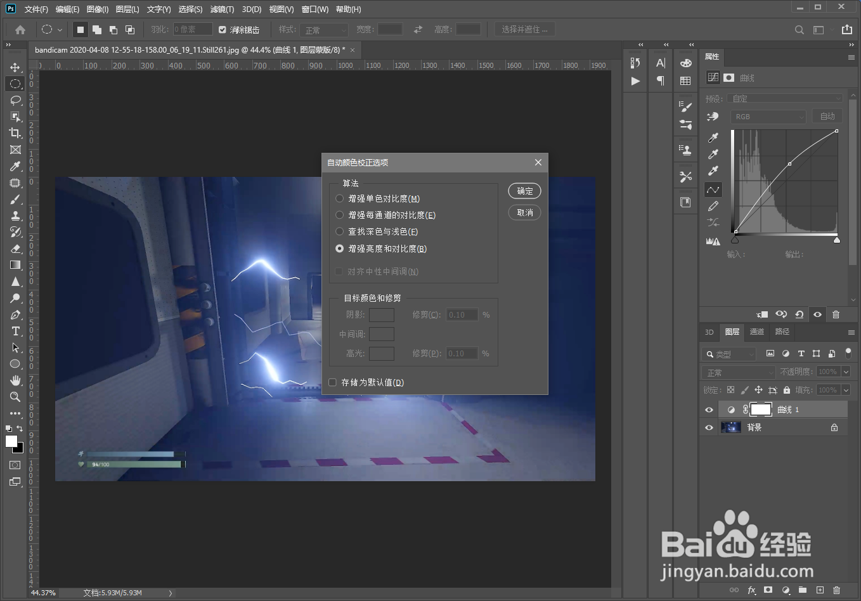Open the 文件(F) menu
Screen dimensions: 861x601
tap(36, 10)
